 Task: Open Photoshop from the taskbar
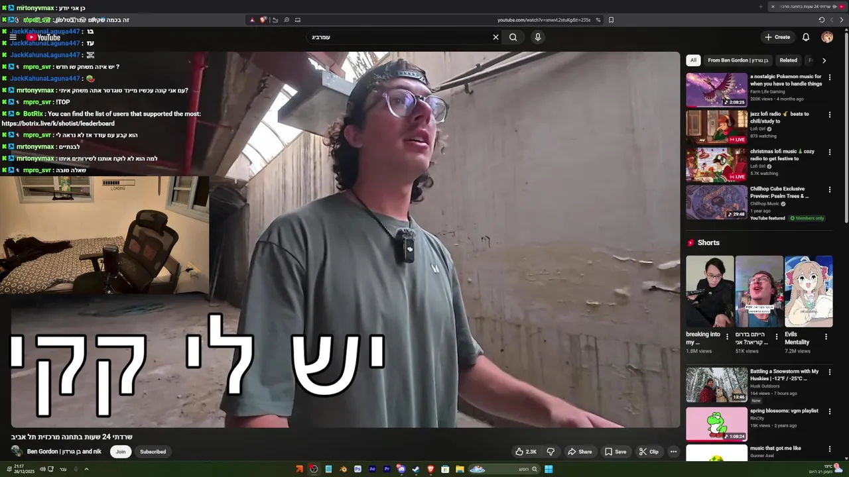tap(358, 469)
